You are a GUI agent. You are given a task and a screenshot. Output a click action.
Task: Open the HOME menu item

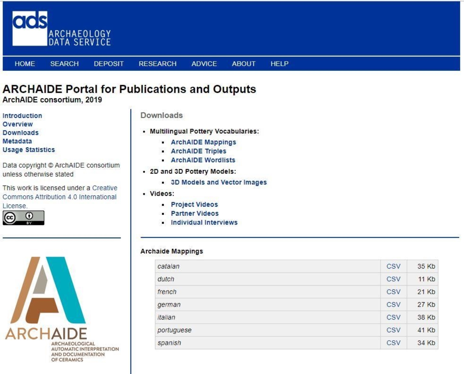click(x=25, y=64)
